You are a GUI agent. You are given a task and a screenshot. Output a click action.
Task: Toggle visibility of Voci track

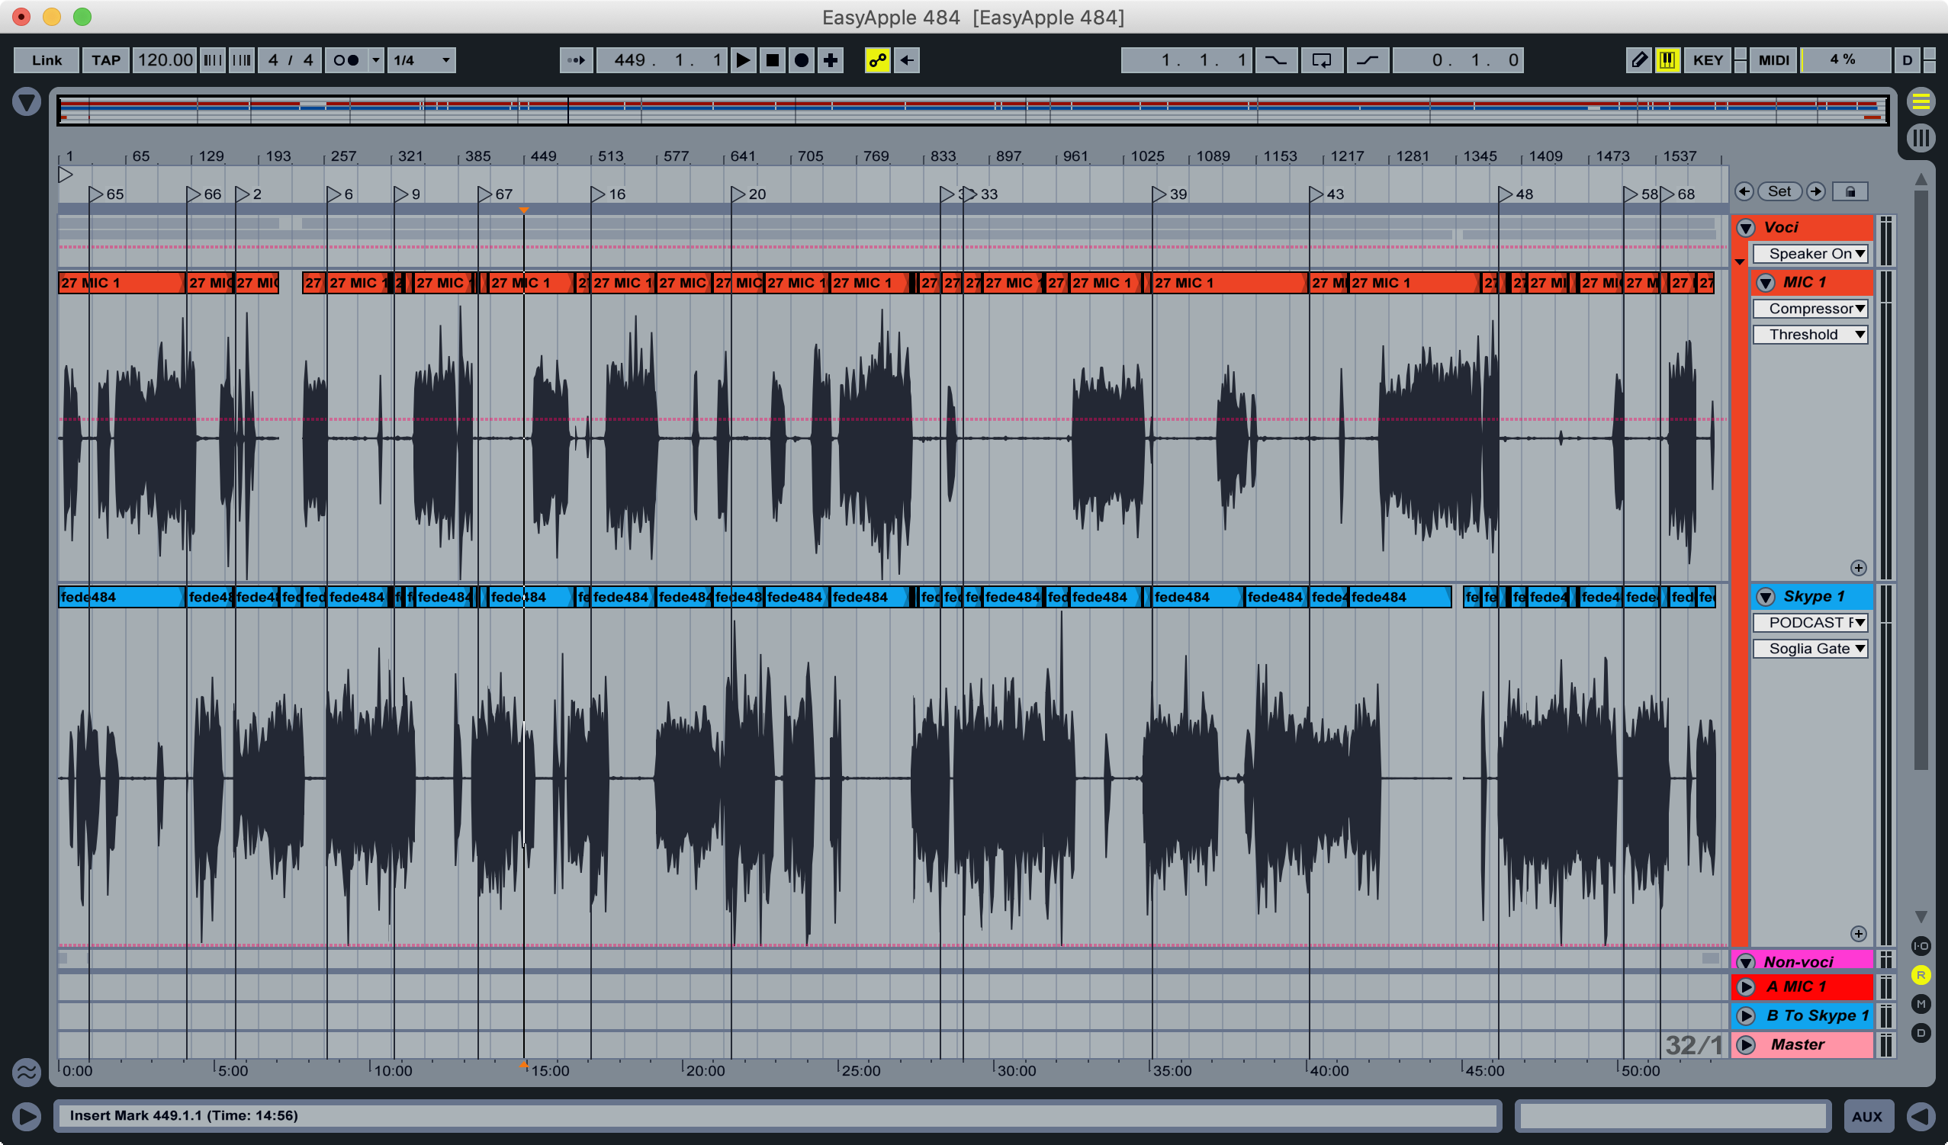(1747, 226)
